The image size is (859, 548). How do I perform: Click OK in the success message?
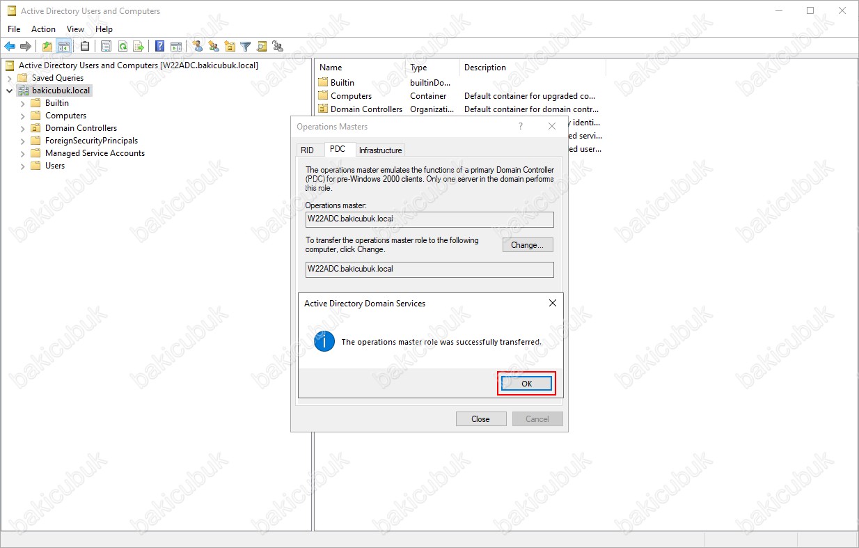[526, 384]
